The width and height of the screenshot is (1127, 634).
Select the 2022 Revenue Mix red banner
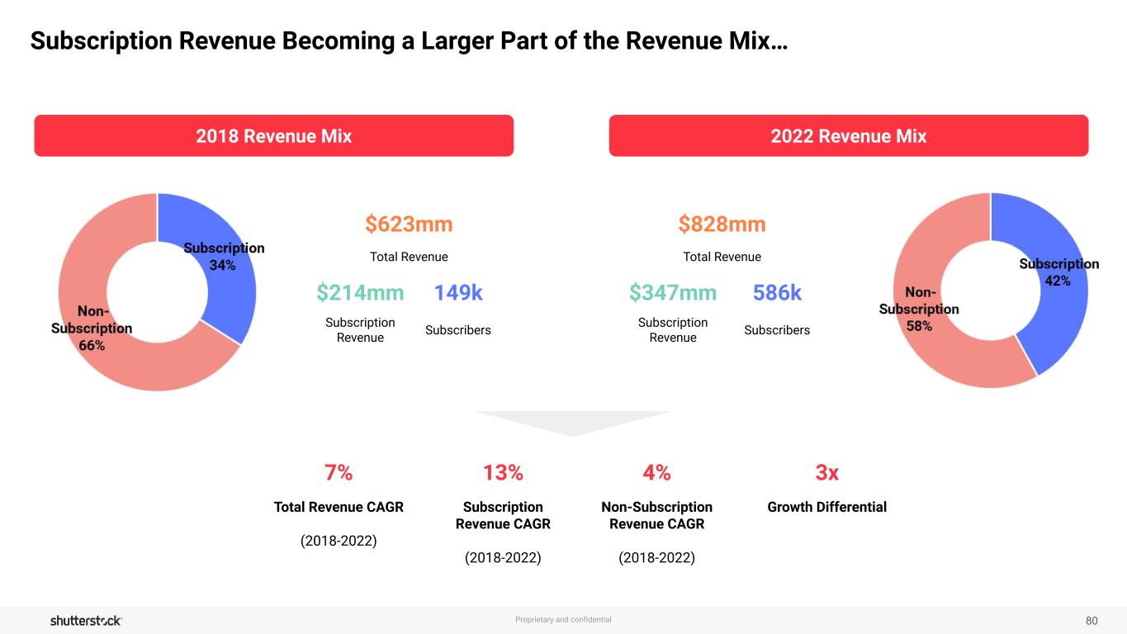[848, 135]
